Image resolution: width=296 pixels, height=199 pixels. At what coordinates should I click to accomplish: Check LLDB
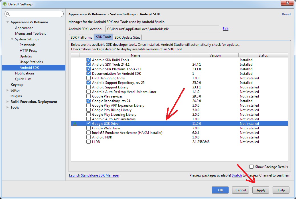coord(88,142)
